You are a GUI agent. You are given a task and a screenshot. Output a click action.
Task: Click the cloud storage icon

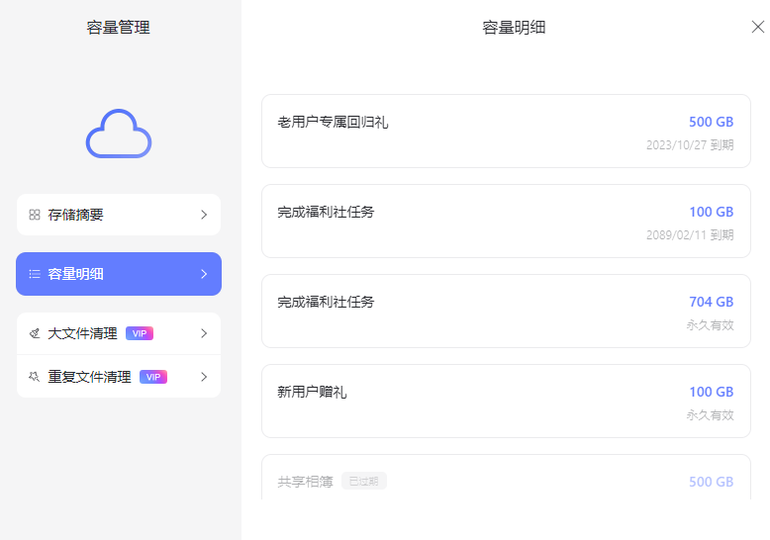pyautogui.click(x=119, y=134)
